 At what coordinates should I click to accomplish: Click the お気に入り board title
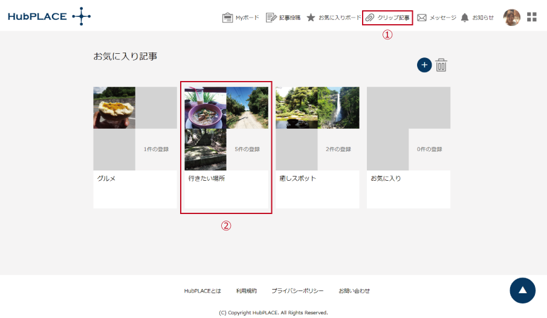(x=386, y=178)
